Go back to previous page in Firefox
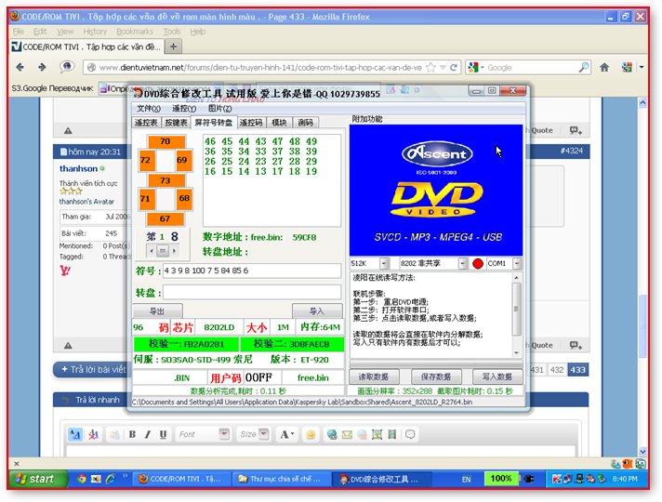 20,67
